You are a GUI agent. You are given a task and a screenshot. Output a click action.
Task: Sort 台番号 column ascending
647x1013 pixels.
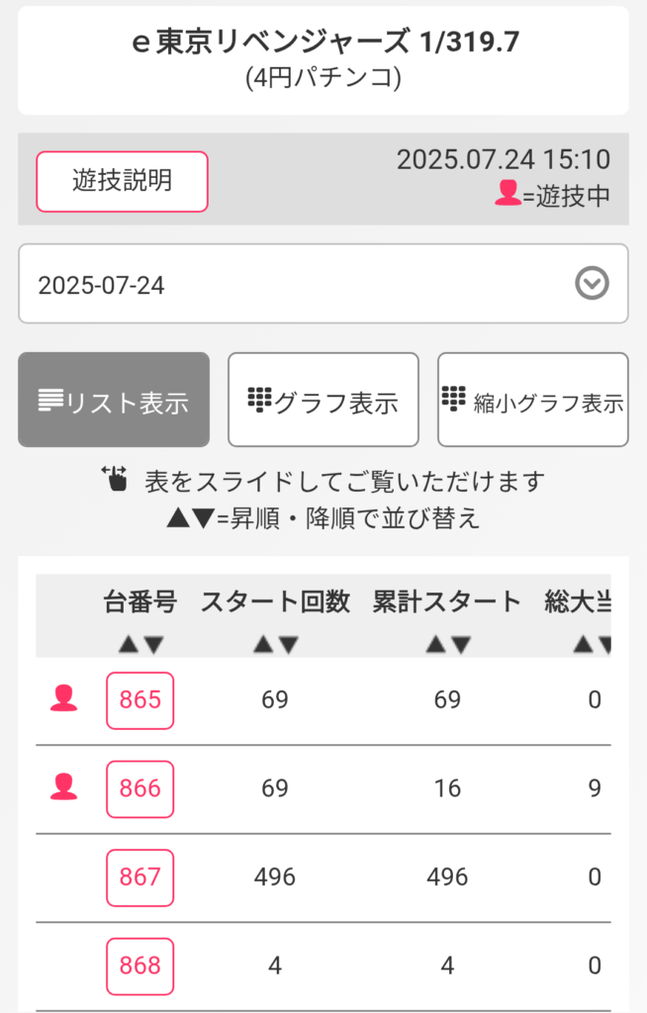tap(129, 644)
